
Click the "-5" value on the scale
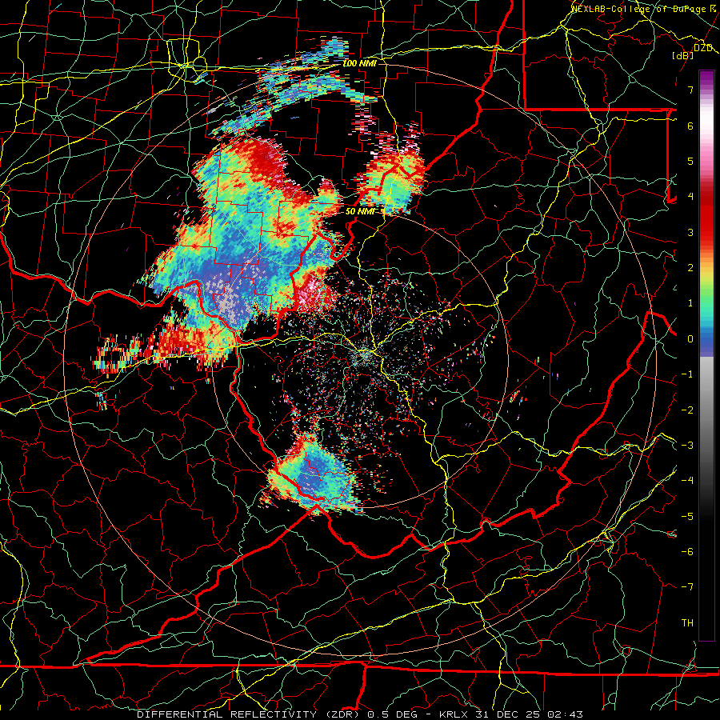(x=687, y=517)
